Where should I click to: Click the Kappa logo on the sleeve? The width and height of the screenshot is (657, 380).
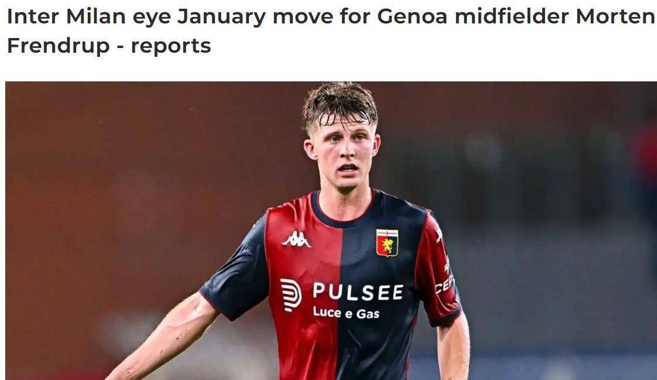[439, 232]
